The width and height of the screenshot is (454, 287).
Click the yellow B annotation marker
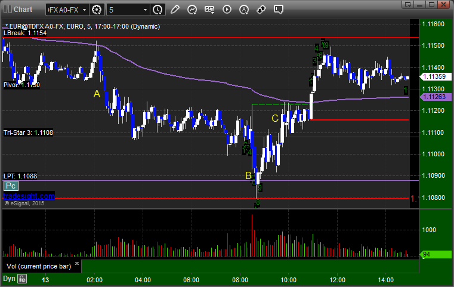(248, 175)
